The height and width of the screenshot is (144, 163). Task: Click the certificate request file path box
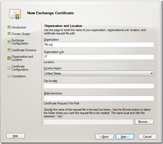point(88,122)
